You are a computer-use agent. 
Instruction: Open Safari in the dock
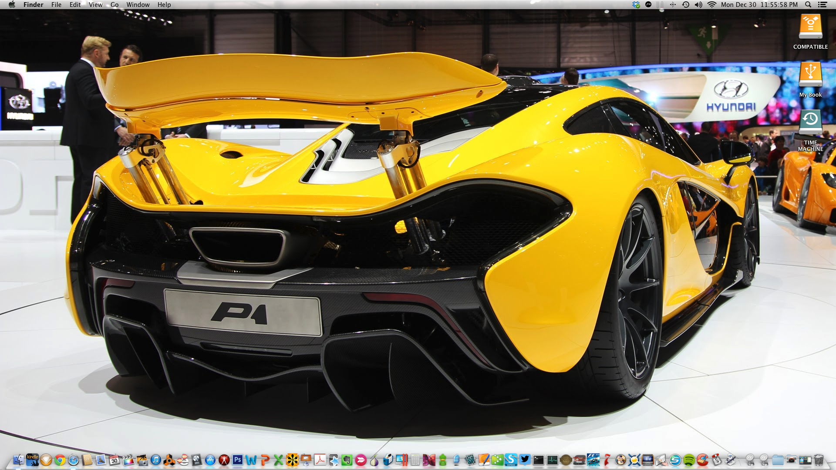click(74, 460)
